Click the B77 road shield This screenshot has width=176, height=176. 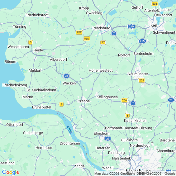coord(103,42)
